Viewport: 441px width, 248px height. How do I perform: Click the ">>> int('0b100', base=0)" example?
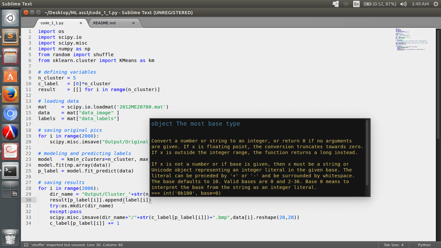186,193
